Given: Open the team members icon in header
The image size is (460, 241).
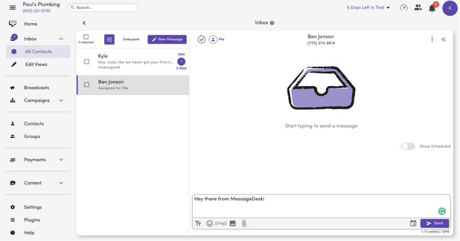Looking at the screenshot, I should (x=418, y=8).
